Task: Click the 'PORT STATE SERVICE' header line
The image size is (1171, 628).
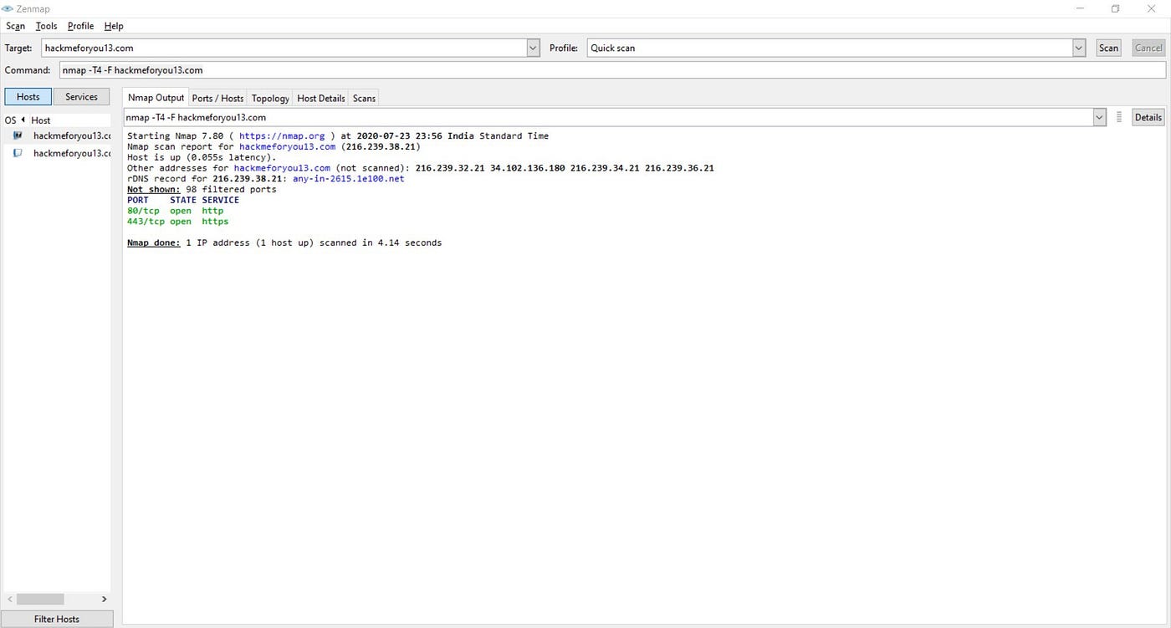Action: [183, 200]
